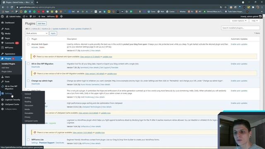This screenshot has height=149, width=265.
Task: Open the YouTube bookmark icon
Action: (x=39, y=12)
